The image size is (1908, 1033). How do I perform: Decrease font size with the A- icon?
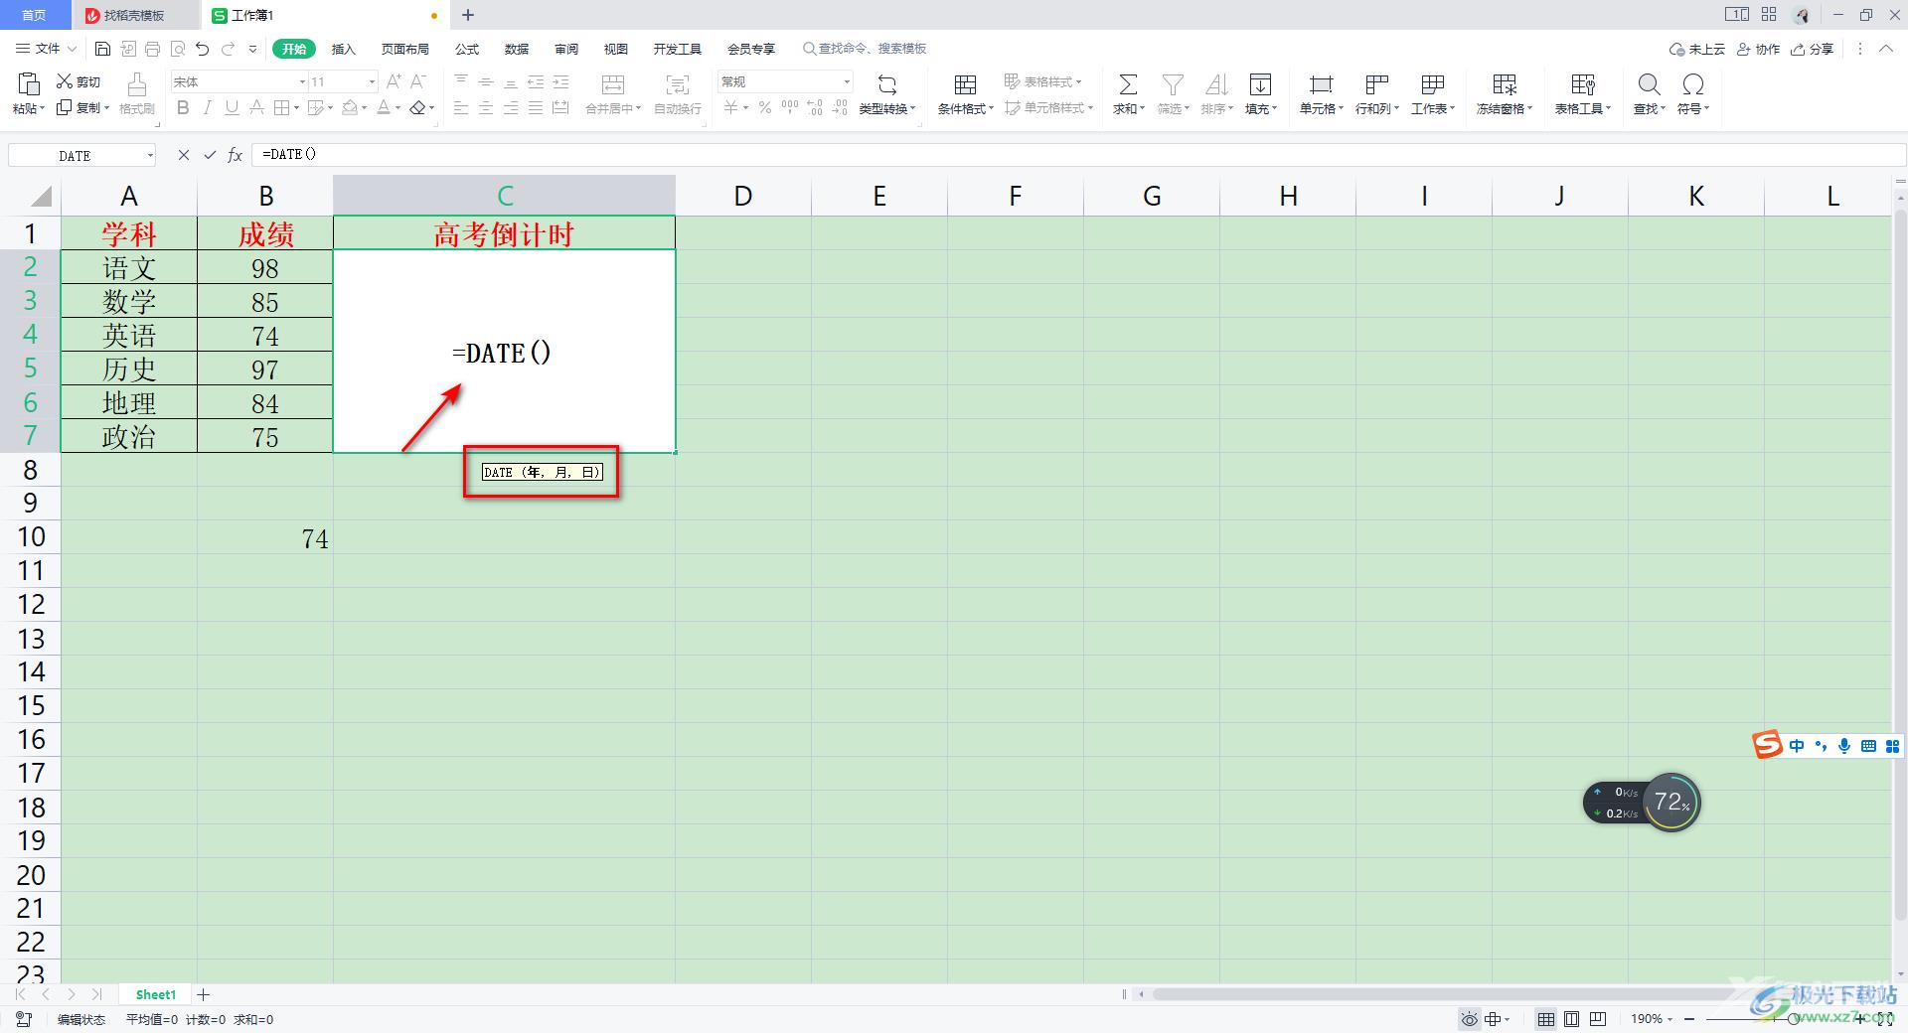tap(418, 81)
